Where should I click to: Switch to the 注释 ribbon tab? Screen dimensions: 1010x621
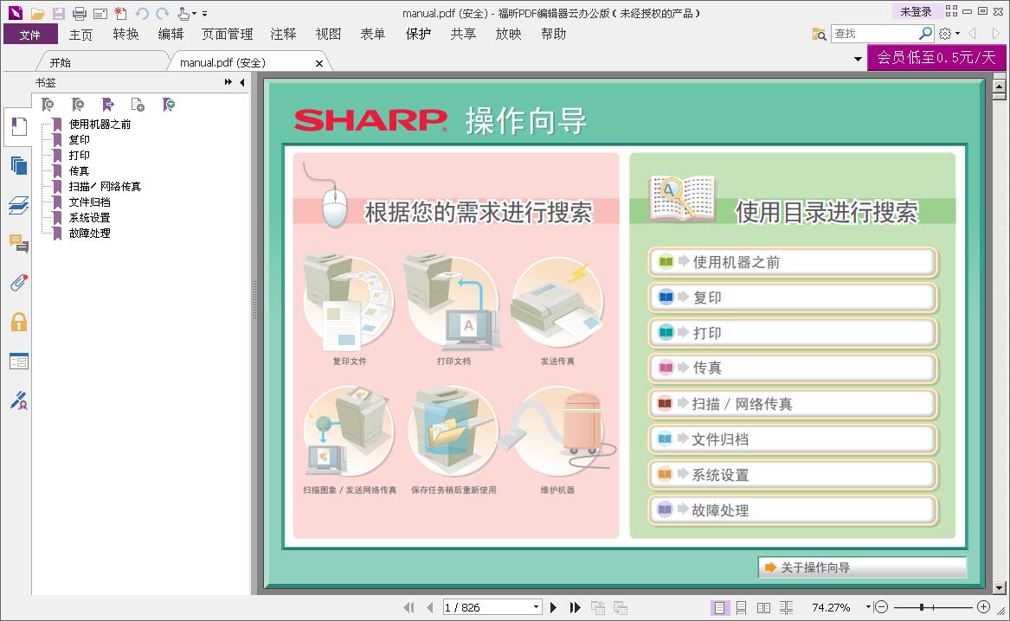tap(283, 34)
